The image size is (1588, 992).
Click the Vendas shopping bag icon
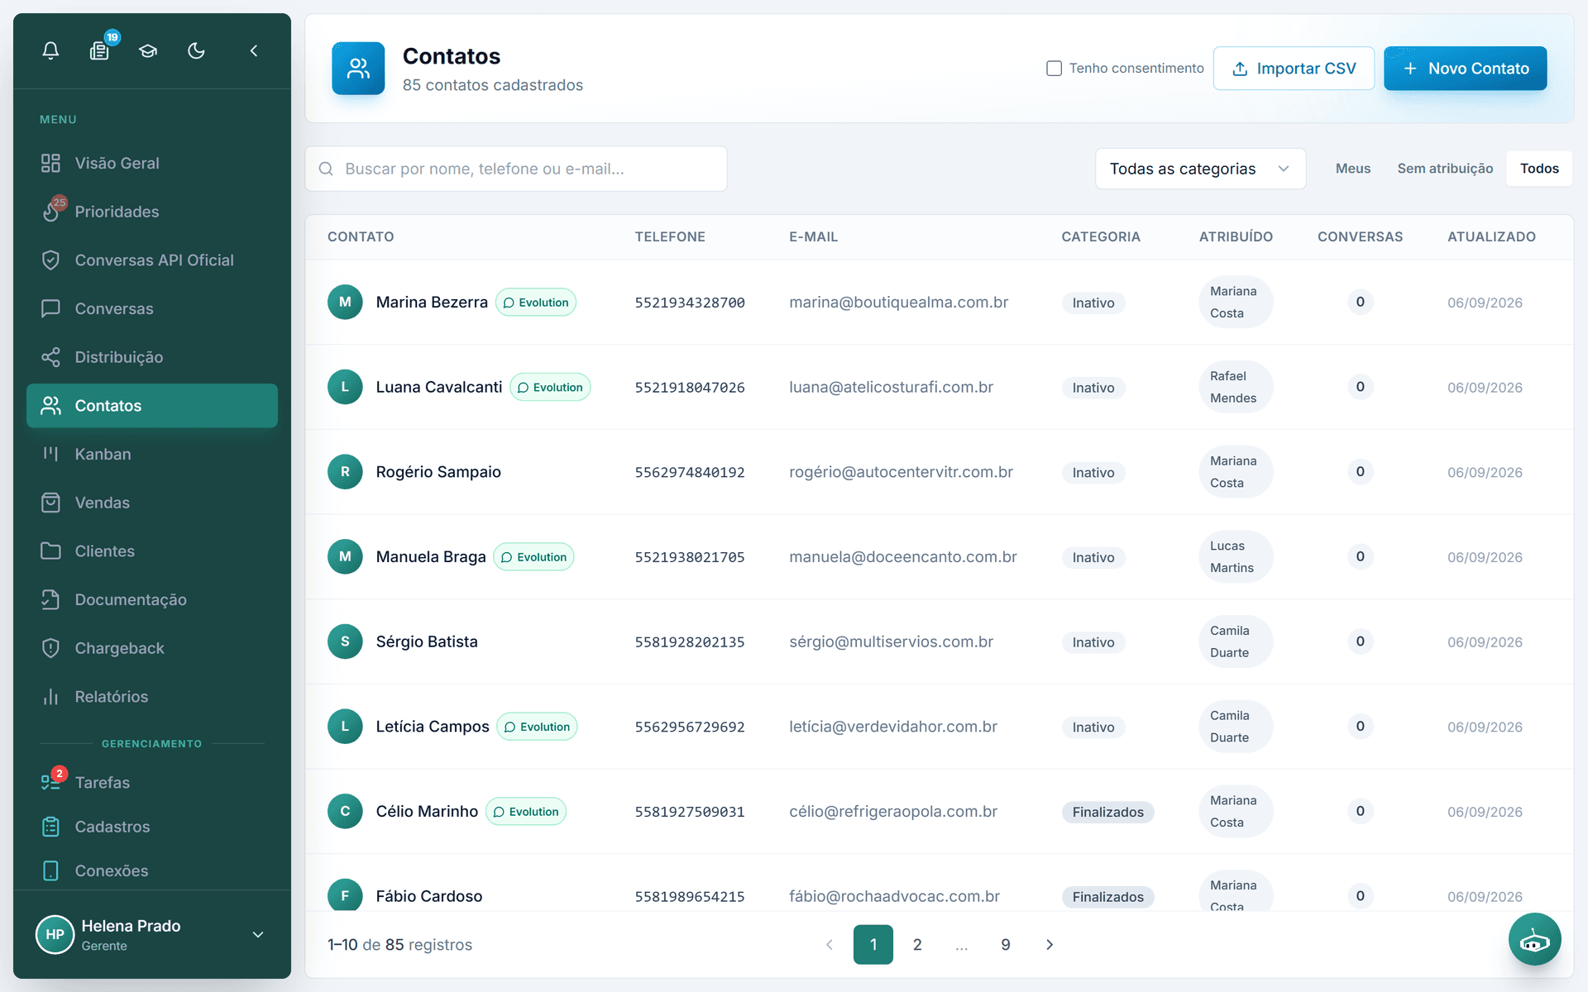50,503
